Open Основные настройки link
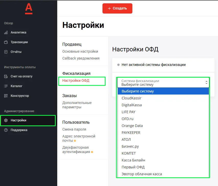218x186 pixels. (80, 51)
